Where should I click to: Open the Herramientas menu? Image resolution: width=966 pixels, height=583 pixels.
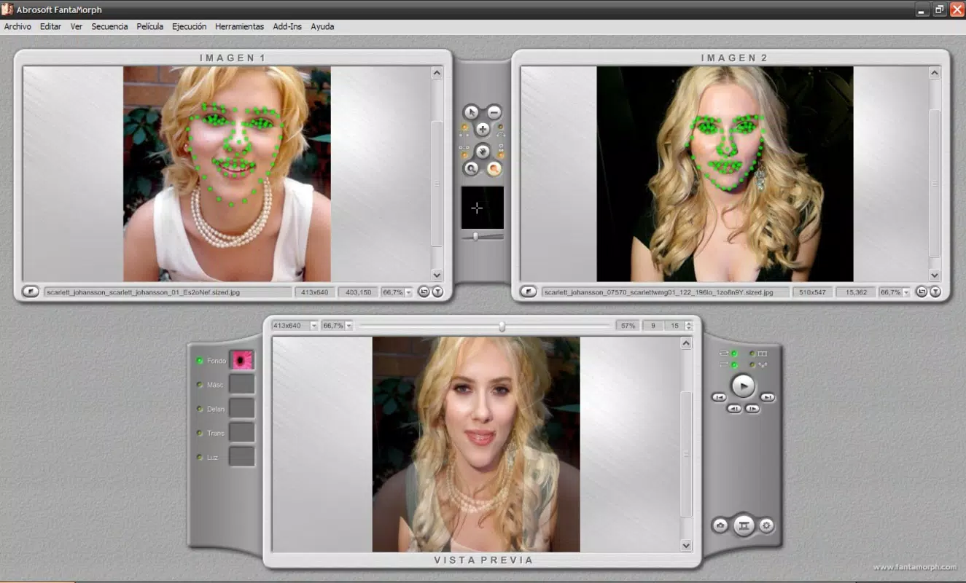click(239, 26)
